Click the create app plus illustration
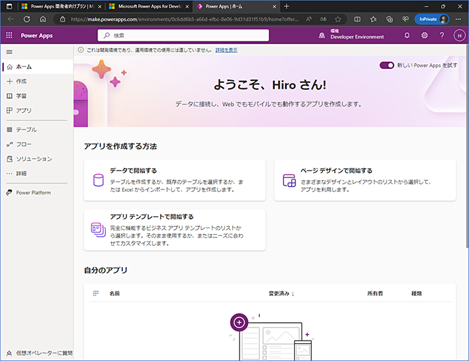This screenshot has width=469, height=361. pos(239,322)
